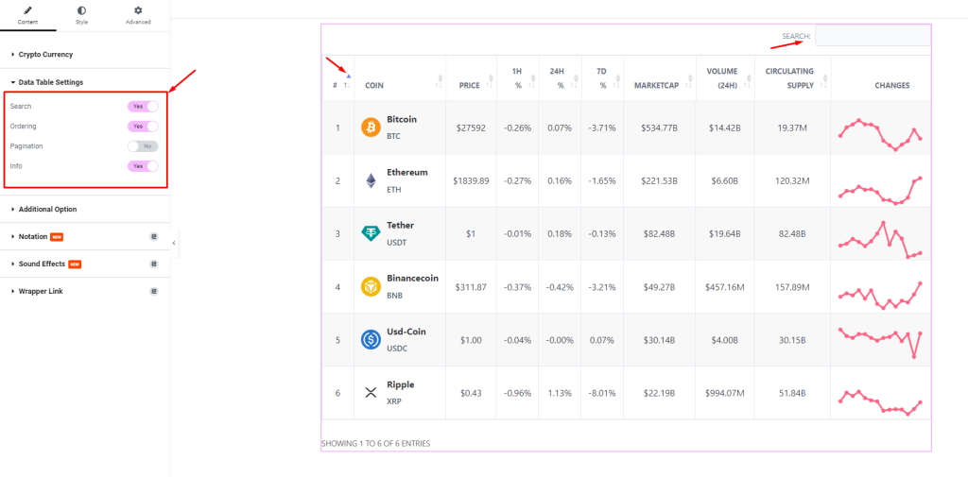Click the Bitcoin price $27592
The width and height of the screenshot is (968, 477).
click(x=471, y=128)
